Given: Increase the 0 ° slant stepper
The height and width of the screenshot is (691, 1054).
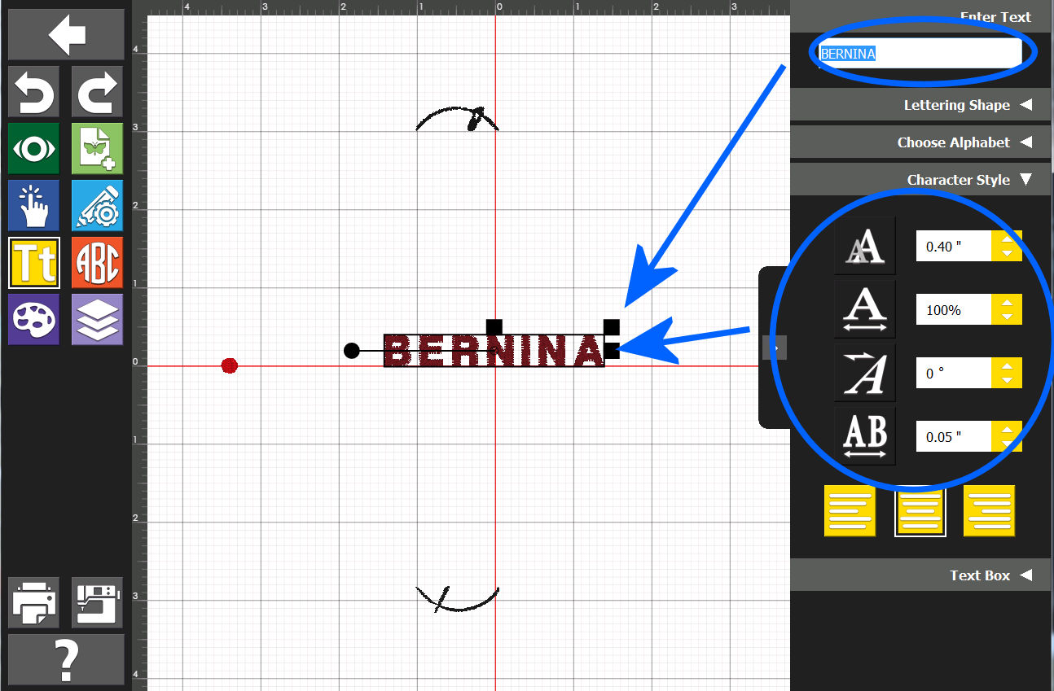Looking at the screenshot, I should tap(1008, 366).
